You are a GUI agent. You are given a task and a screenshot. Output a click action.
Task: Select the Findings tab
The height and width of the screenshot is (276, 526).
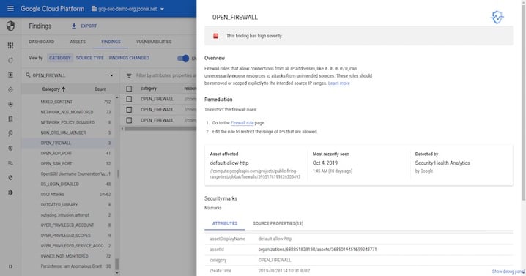point(111,42)
